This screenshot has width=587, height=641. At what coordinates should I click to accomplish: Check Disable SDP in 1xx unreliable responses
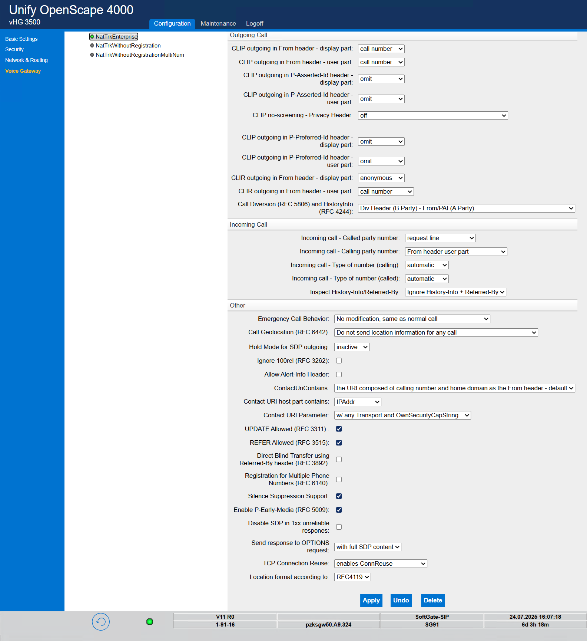click(339, 527)
